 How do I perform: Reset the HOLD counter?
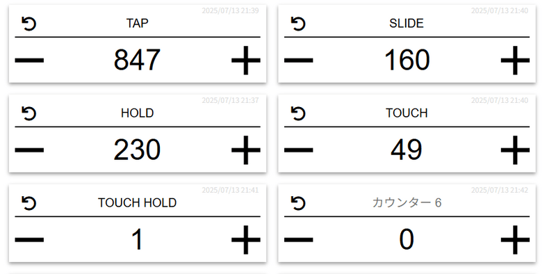tap(28, 113)
